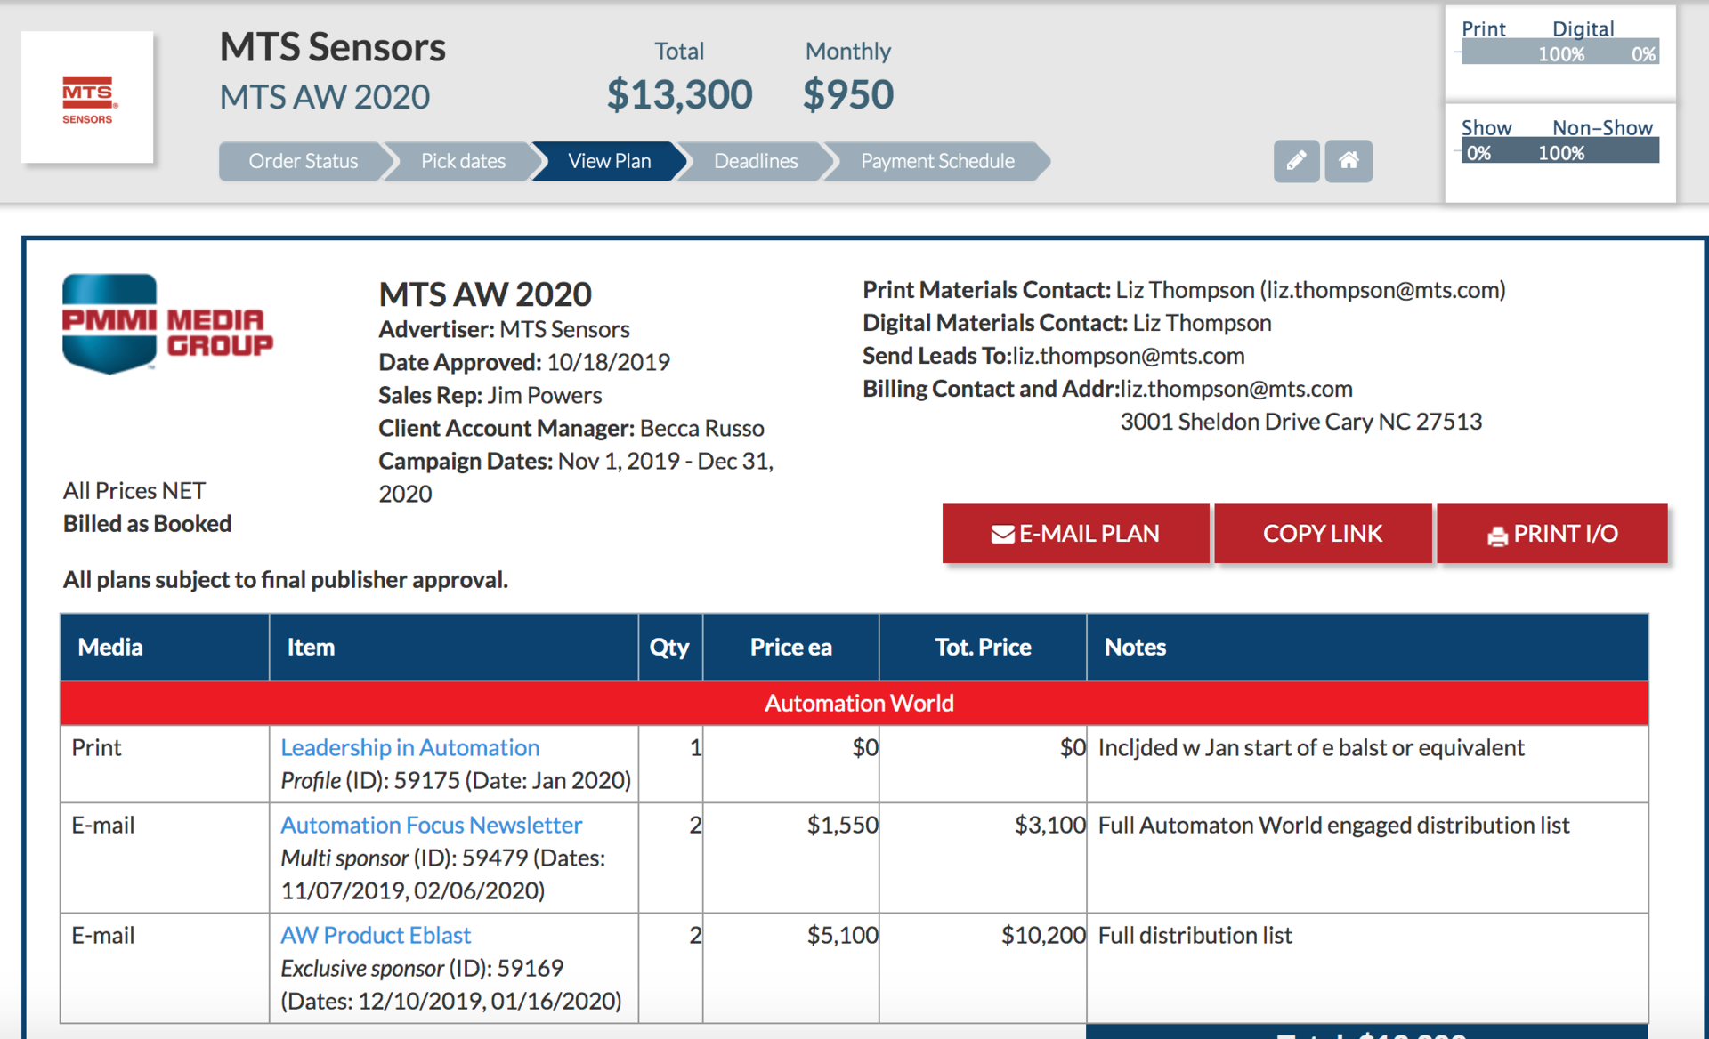Click the PMMI Media Group logo
This screenshot has height=1039, width=1709.
pyautogui.click(x=167, y=325)
